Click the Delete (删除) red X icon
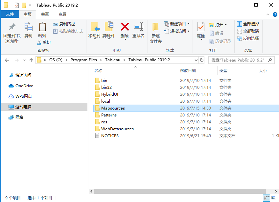Image resolution: width=279 pixels, height=202 pixels. (x=125, y=27)
